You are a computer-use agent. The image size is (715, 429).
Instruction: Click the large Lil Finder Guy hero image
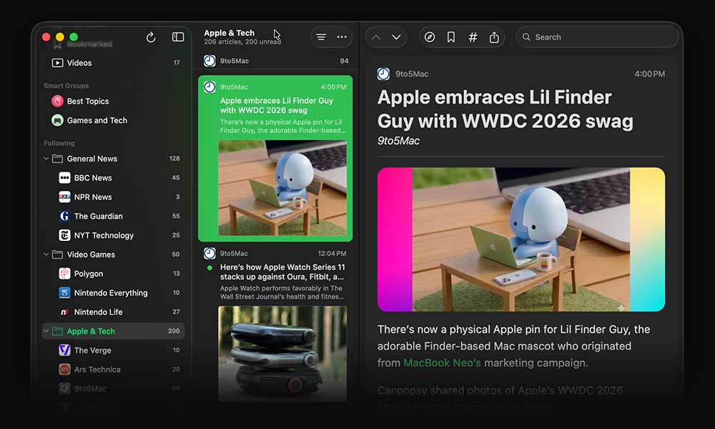pos(521,240)
